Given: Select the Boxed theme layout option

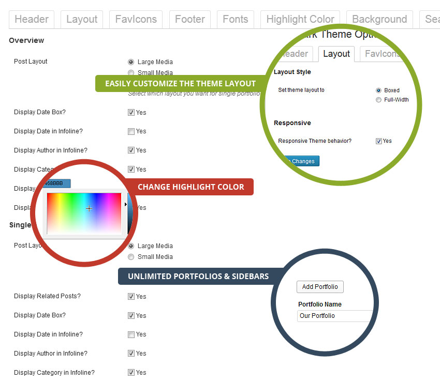Looking at the screenshot, I should point(379,90).
